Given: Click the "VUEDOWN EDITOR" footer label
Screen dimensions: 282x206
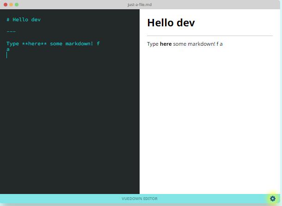Looking at the screenshot, I should (140, 199).
